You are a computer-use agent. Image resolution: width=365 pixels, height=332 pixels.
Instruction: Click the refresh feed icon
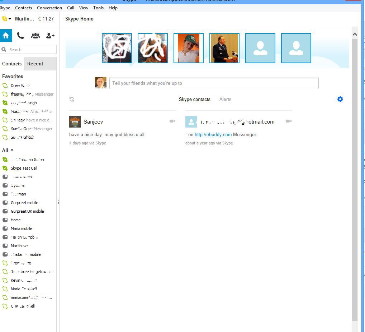[x=72, y=99]
